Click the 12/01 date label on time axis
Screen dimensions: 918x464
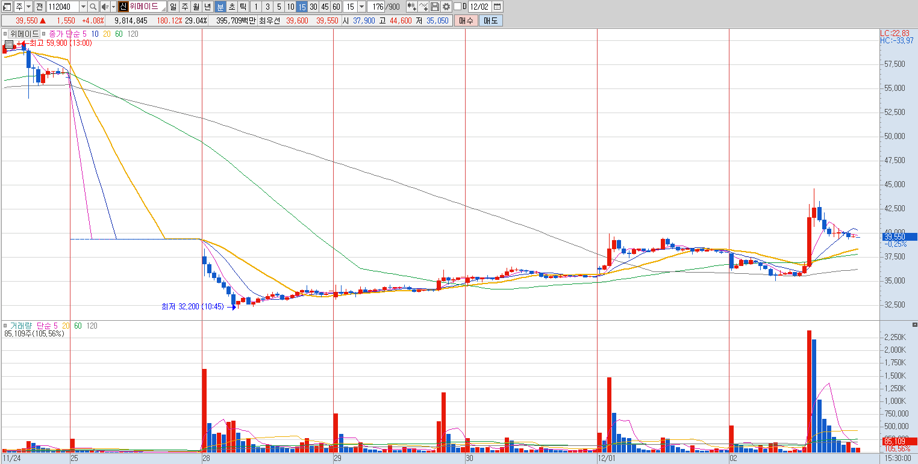pos(607,458)
